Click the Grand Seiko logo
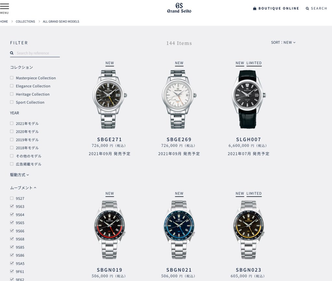This screenshot has width=332, height=281. pyautogui.click(x=179, y=8)
